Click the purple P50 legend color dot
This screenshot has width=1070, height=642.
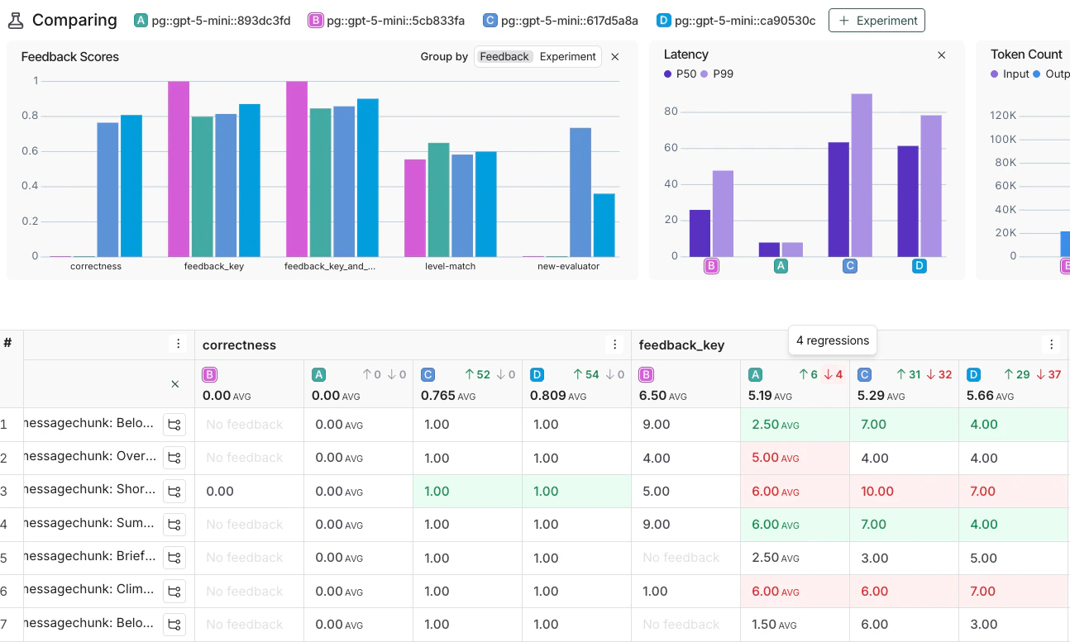666,74
